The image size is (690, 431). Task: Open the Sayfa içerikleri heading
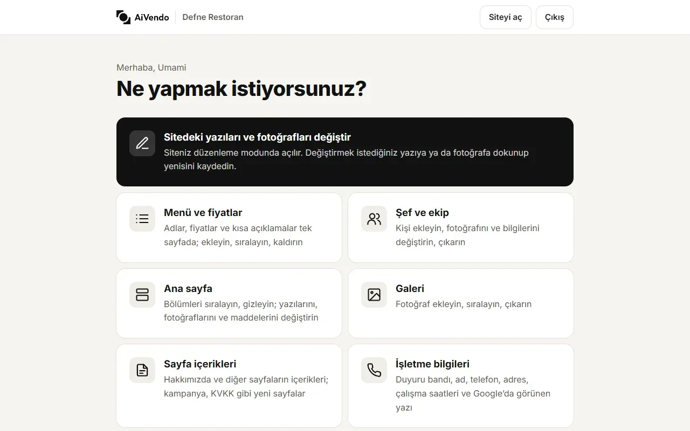200,364
